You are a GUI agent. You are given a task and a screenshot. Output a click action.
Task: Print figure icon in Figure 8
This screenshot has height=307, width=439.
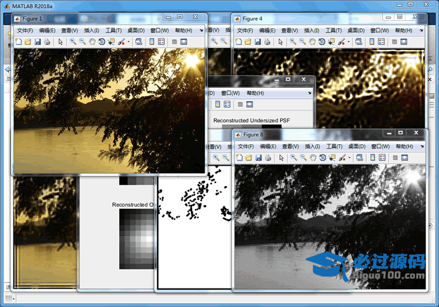click(x=268, y=158)
